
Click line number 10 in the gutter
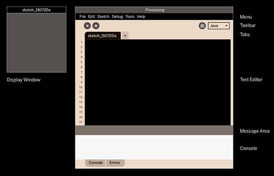[x=81, y=87]
